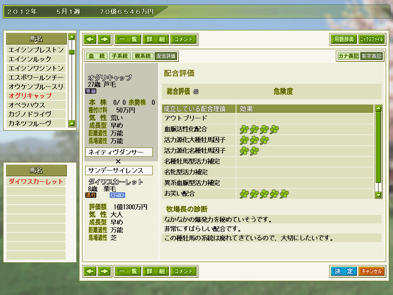Select stallion エスポワールシチー
This screenshot has height=295, width=393.
tap(36, 77)
